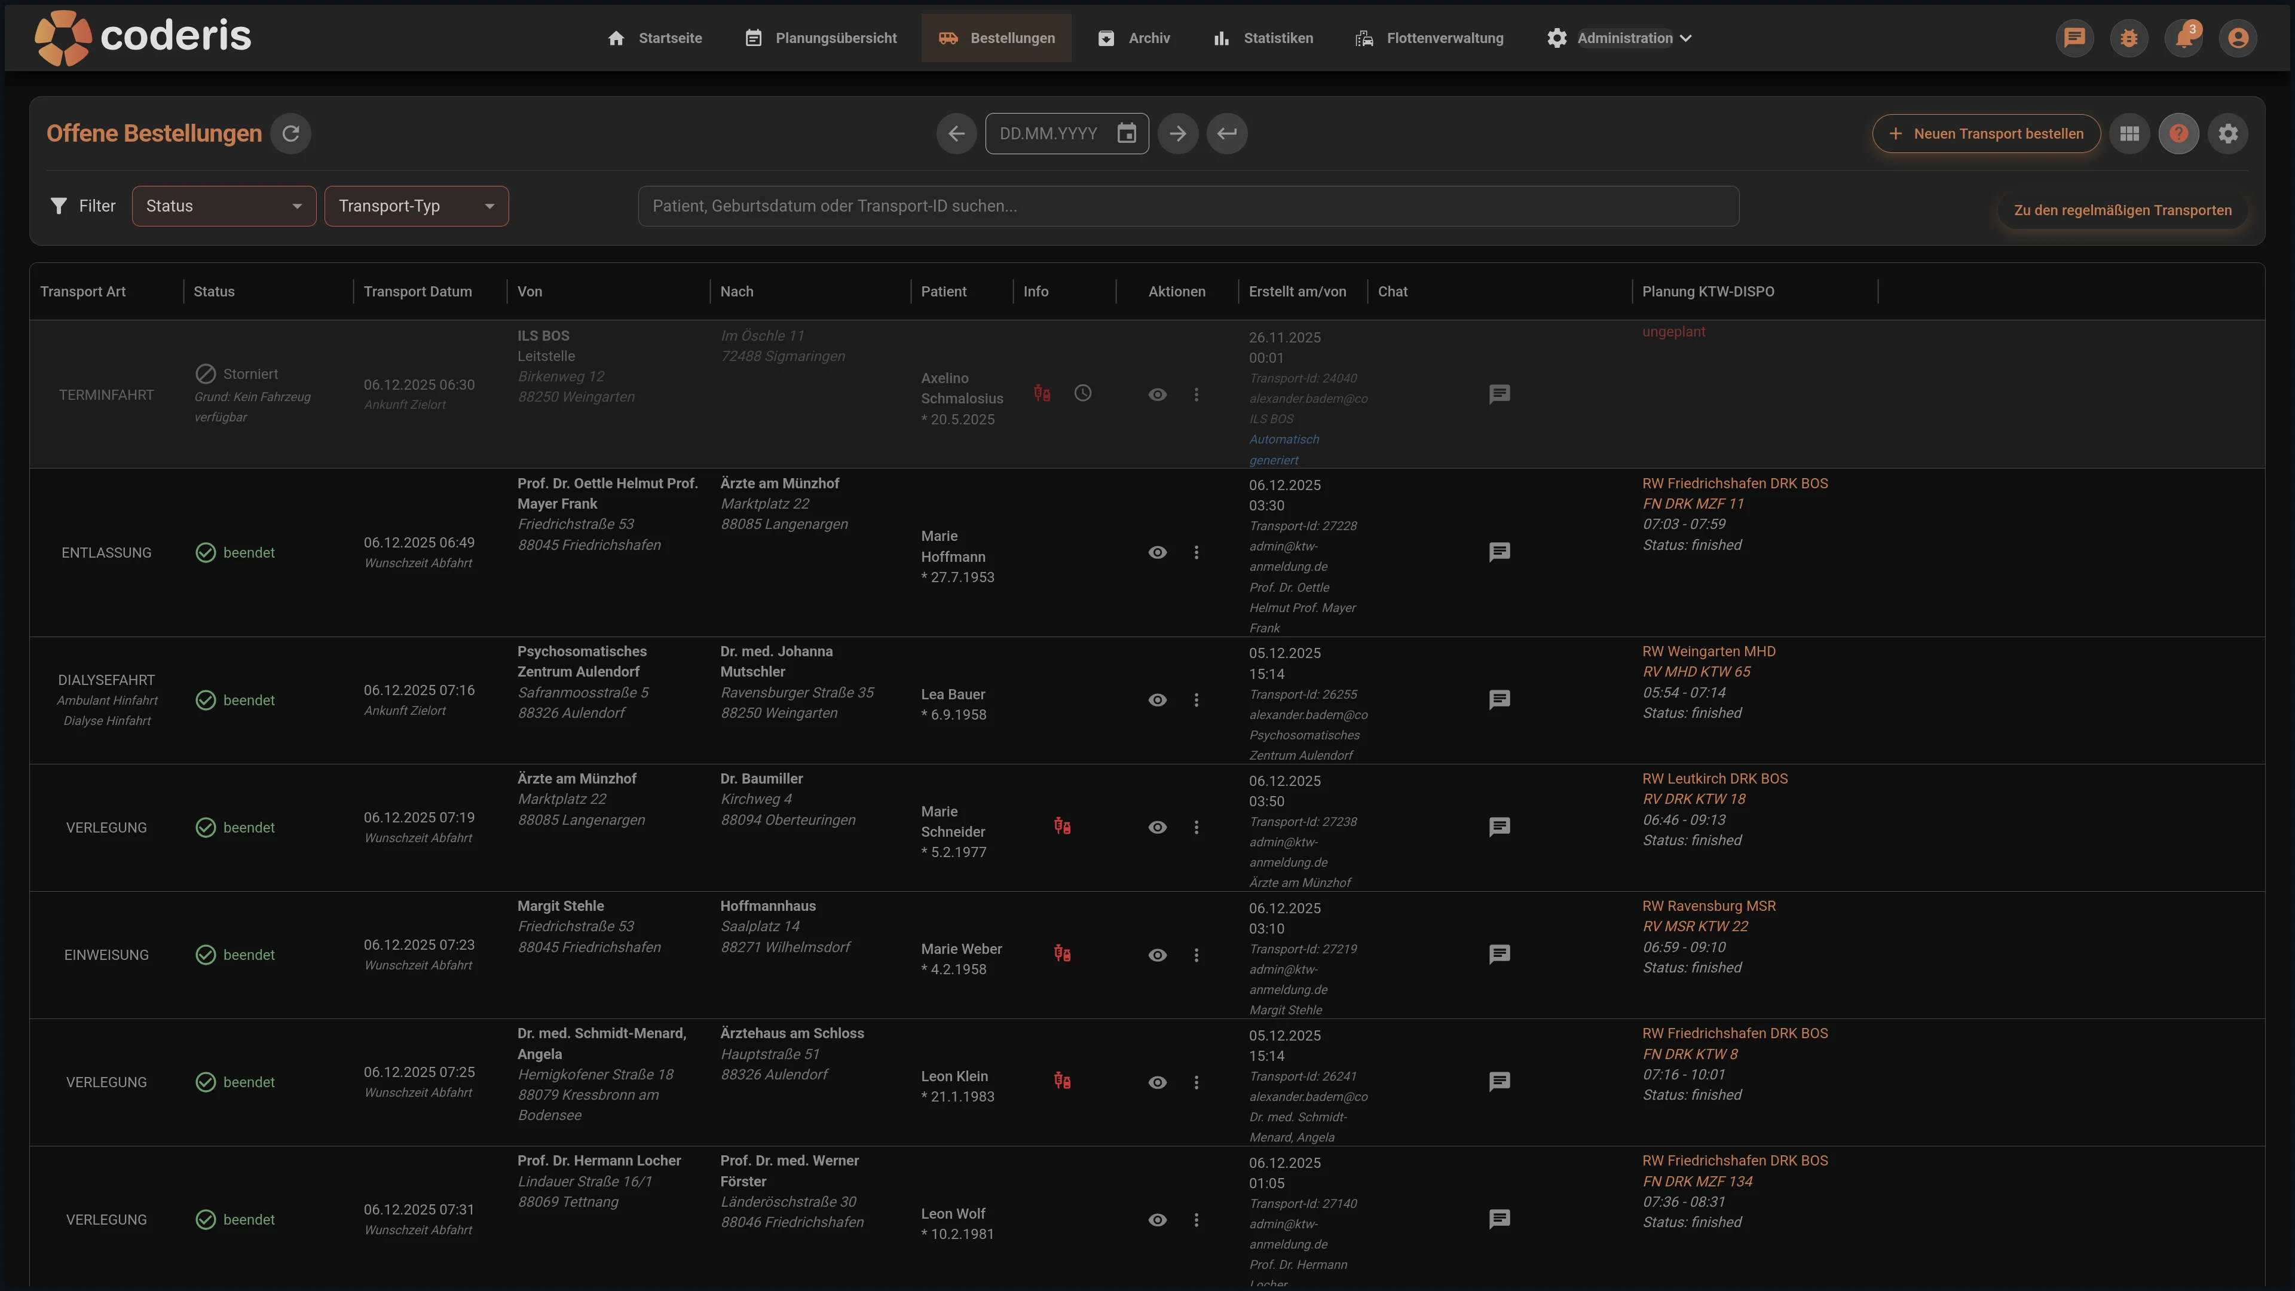View details of Lea Bauer order
2295x1291 pixels.
point(1157,700)
